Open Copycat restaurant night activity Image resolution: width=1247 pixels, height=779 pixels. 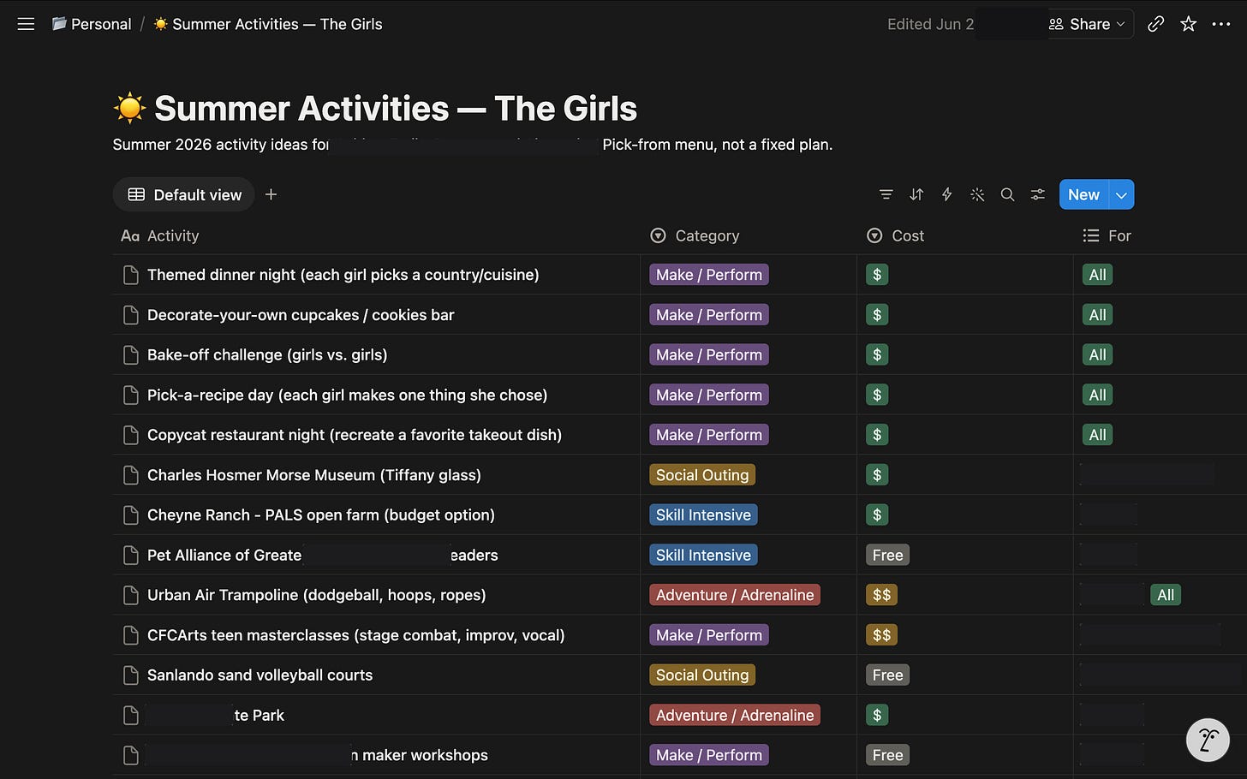point(355,435)
